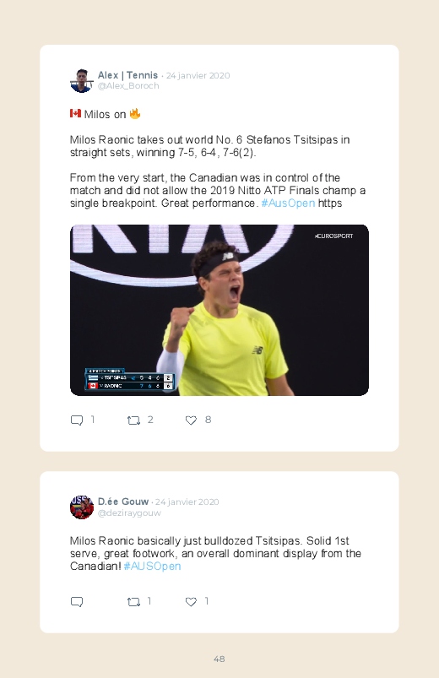Like Alex's tweet with the heart icon

coord(191,420)
